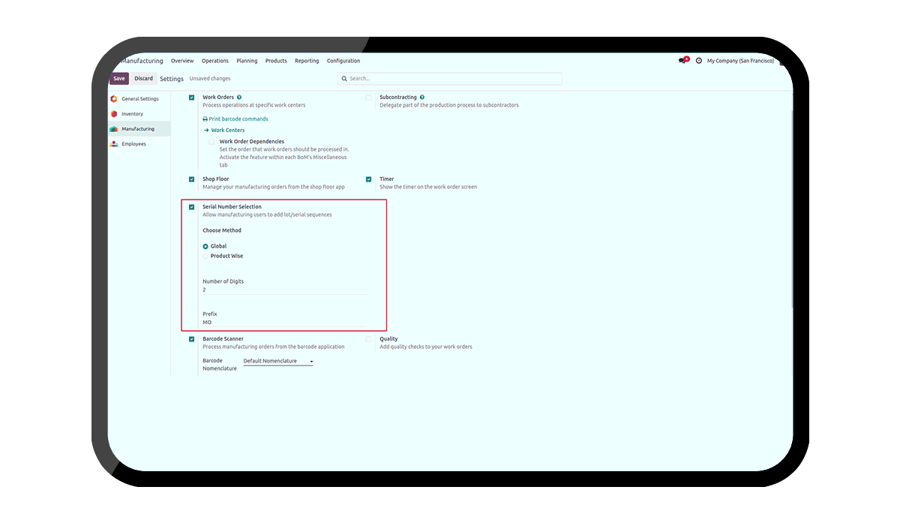Viewport: 900px width, 523px height.
Task: Open the Barcode Nomenclature dropdown
Action: click(x=278, y=362)
